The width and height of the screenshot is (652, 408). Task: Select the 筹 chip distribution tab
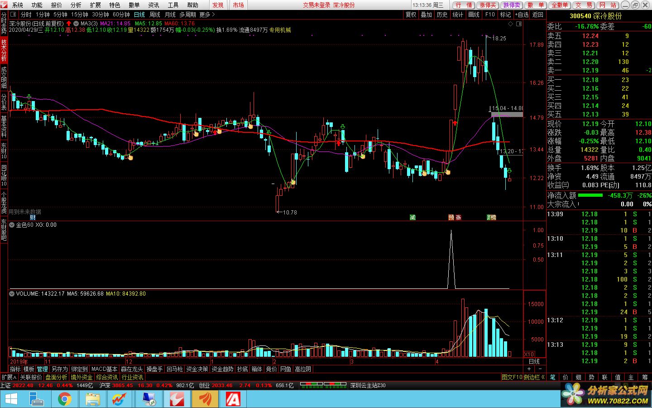coord(644,377)
